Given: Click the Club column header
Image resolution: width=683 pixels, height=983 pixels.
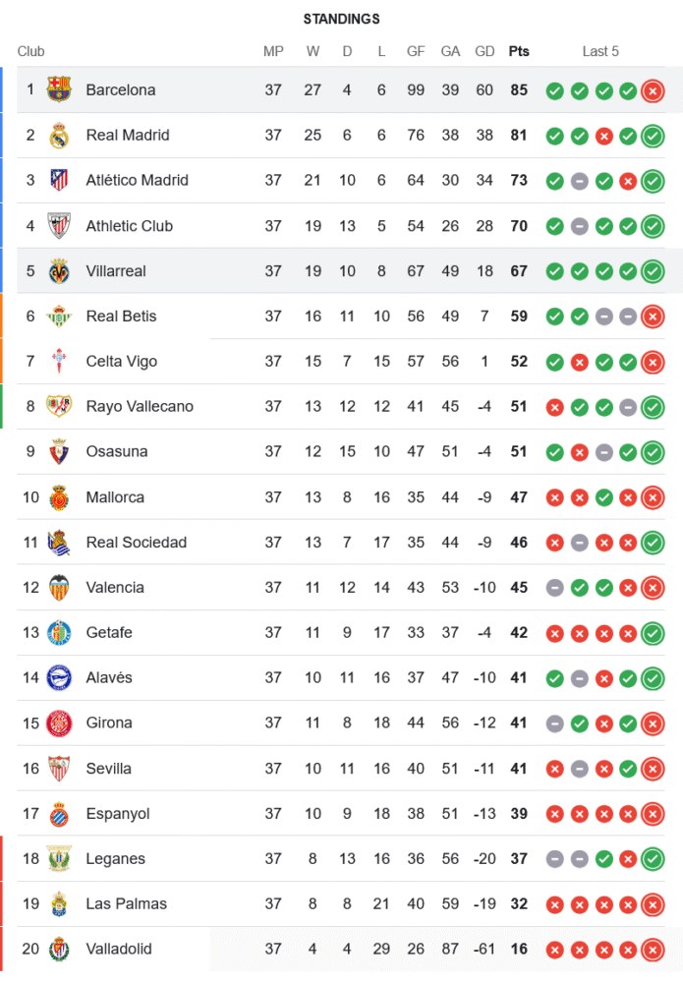Looking at the screenshot, I should [x=31, y=51].
